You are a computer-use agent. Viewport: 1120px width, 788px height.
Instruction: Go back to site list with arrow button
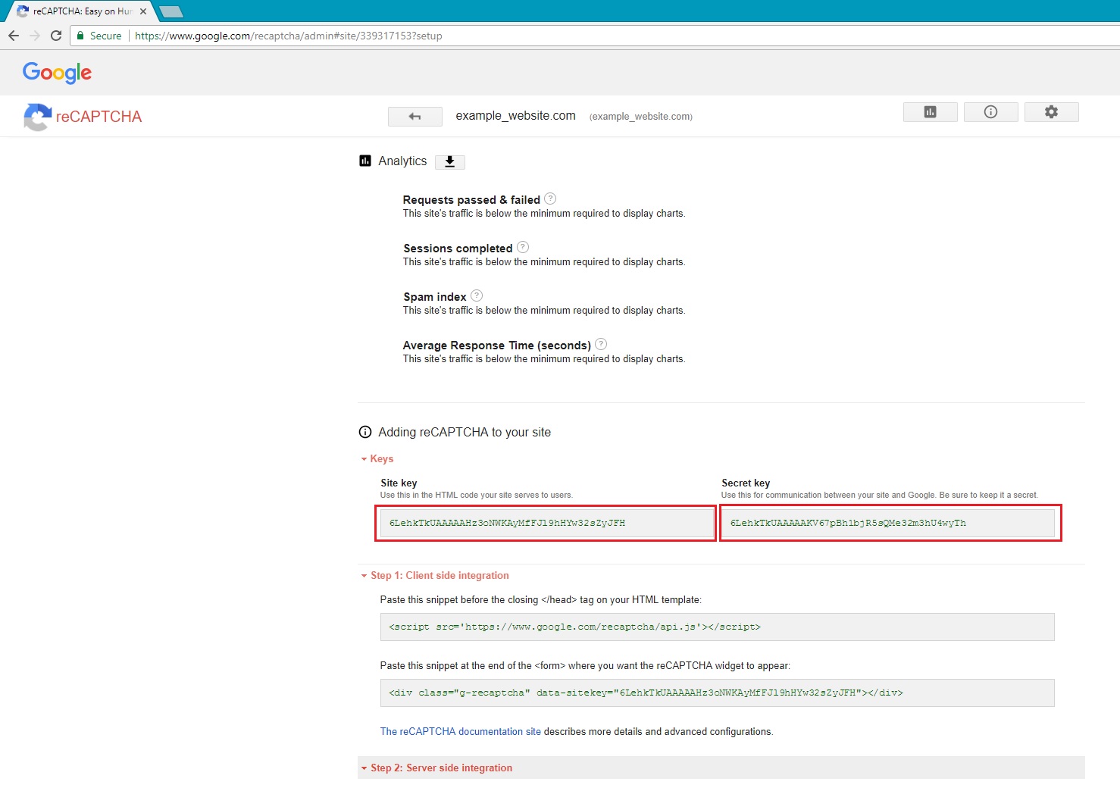415,116
